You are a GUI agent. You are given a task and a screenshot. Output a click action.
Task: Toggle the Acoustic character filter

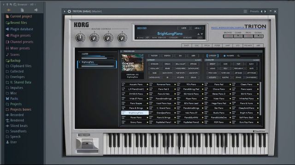pos(212,77)
